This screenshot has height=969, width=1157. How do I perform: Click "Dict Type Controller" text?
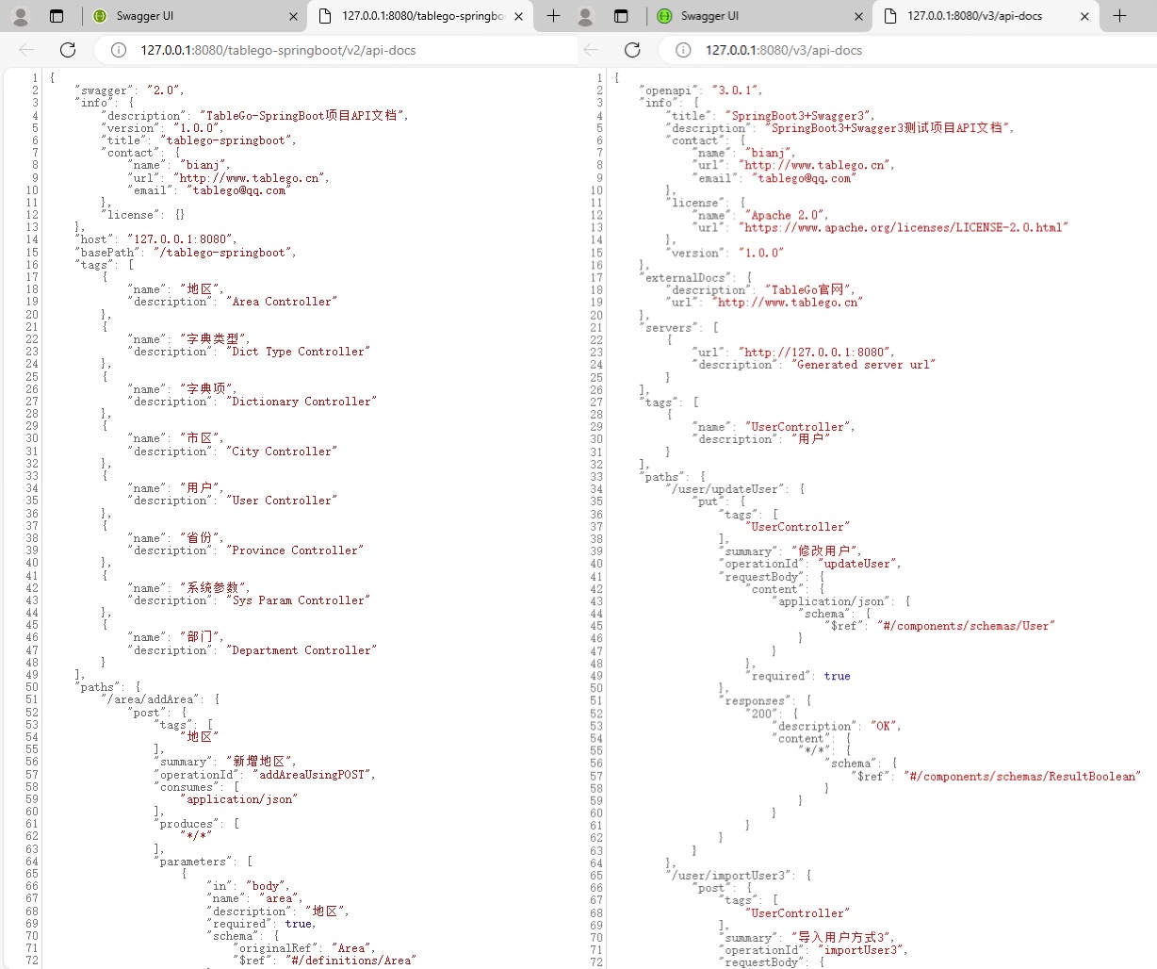[x=299, y=352]
